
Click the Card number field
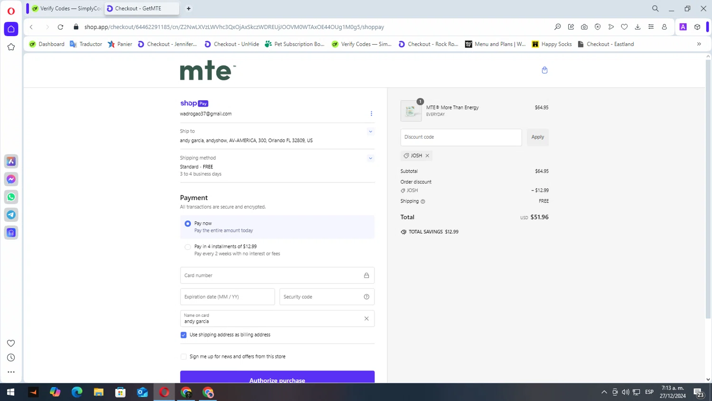coord(277,276)
